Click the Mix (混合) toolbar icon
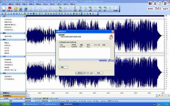 pyautogui.click(x=60, y=9)
